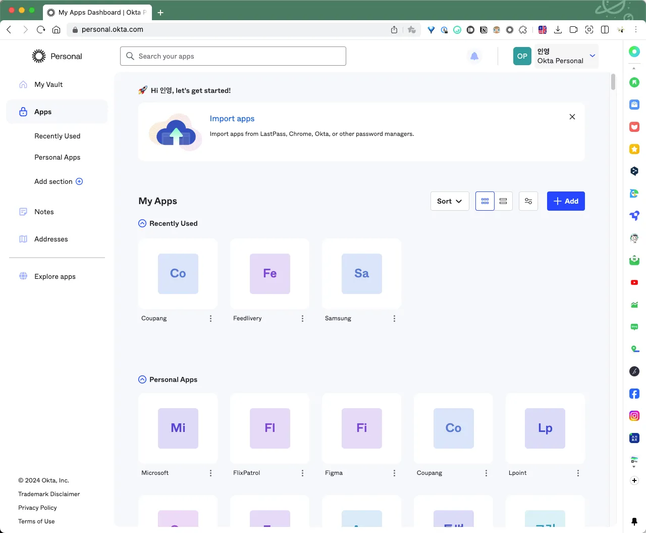Open the FlixPatrol app tile
Viewport: 646px width, 533px height.
click(x=270, y=428)
